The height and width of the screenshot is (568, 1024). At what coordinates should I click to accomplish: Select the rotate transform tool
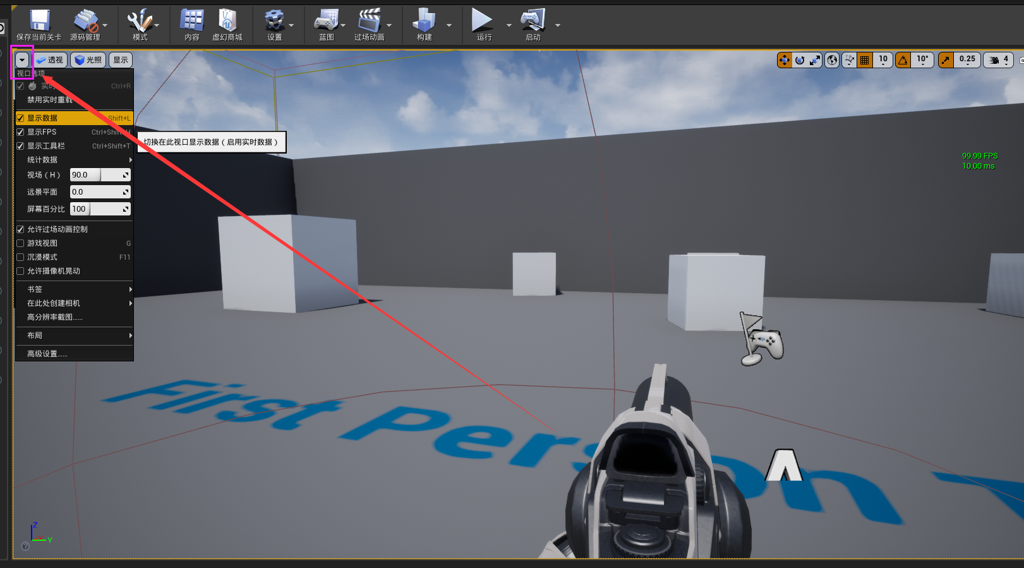tap(800, 60)
